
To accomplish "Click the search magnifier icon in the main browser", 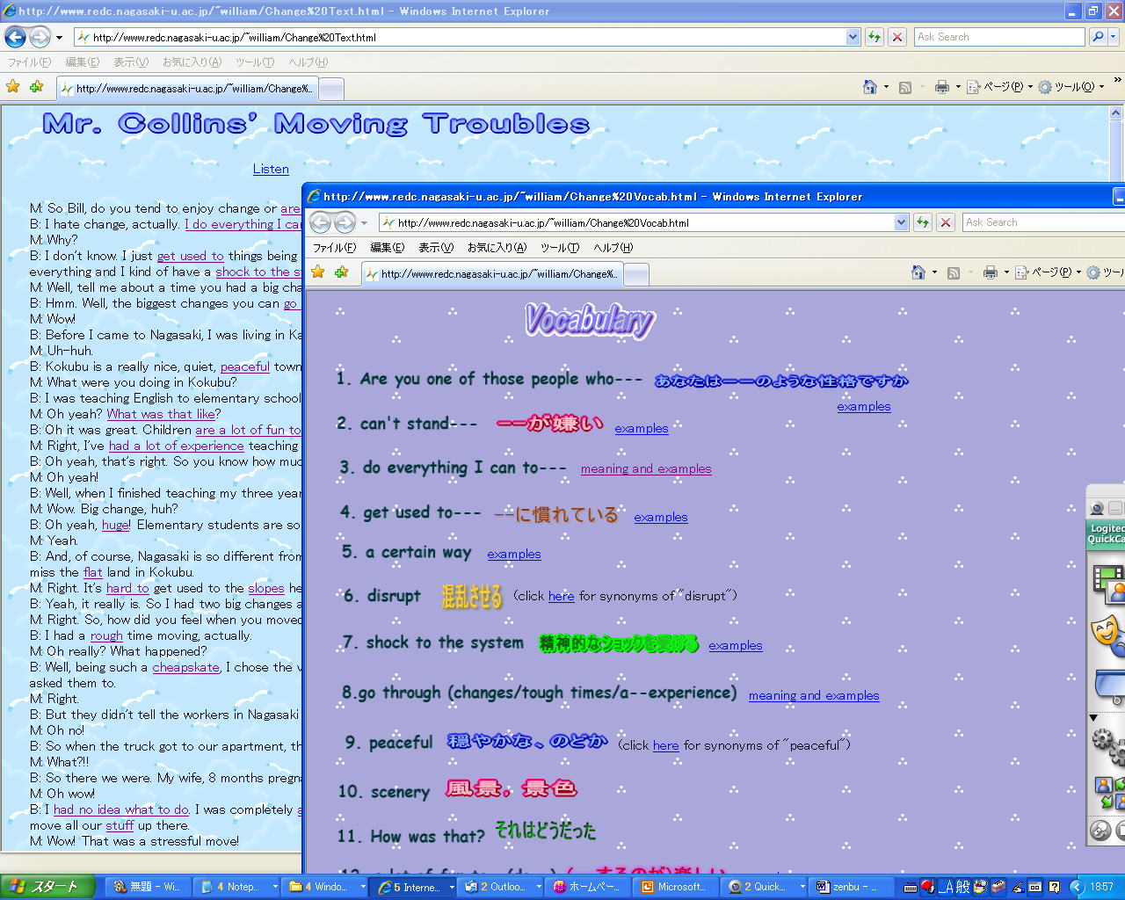I will [x=1098, y=37].
